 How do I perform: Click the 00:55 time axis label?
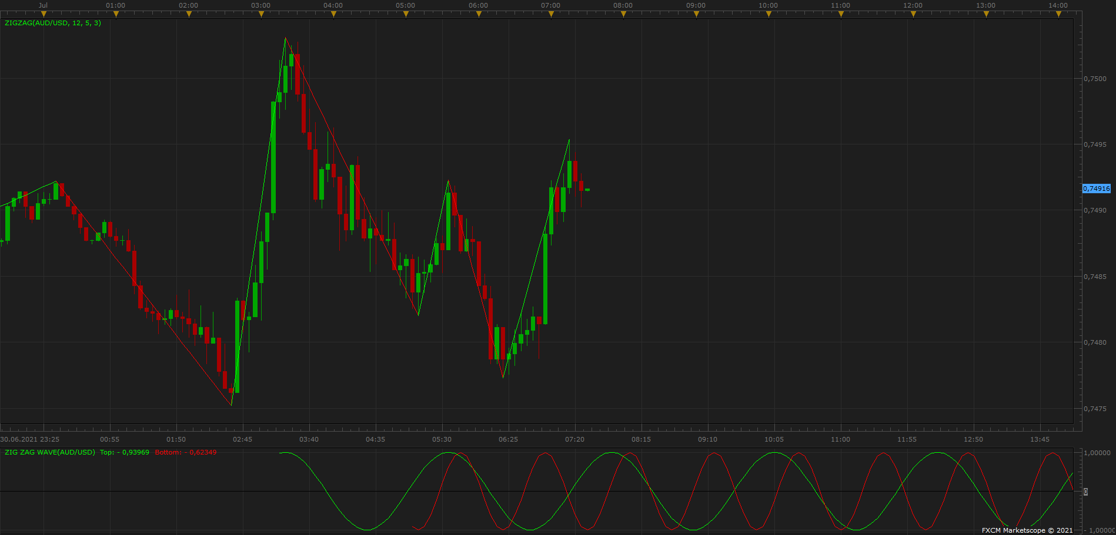(109, 439)
